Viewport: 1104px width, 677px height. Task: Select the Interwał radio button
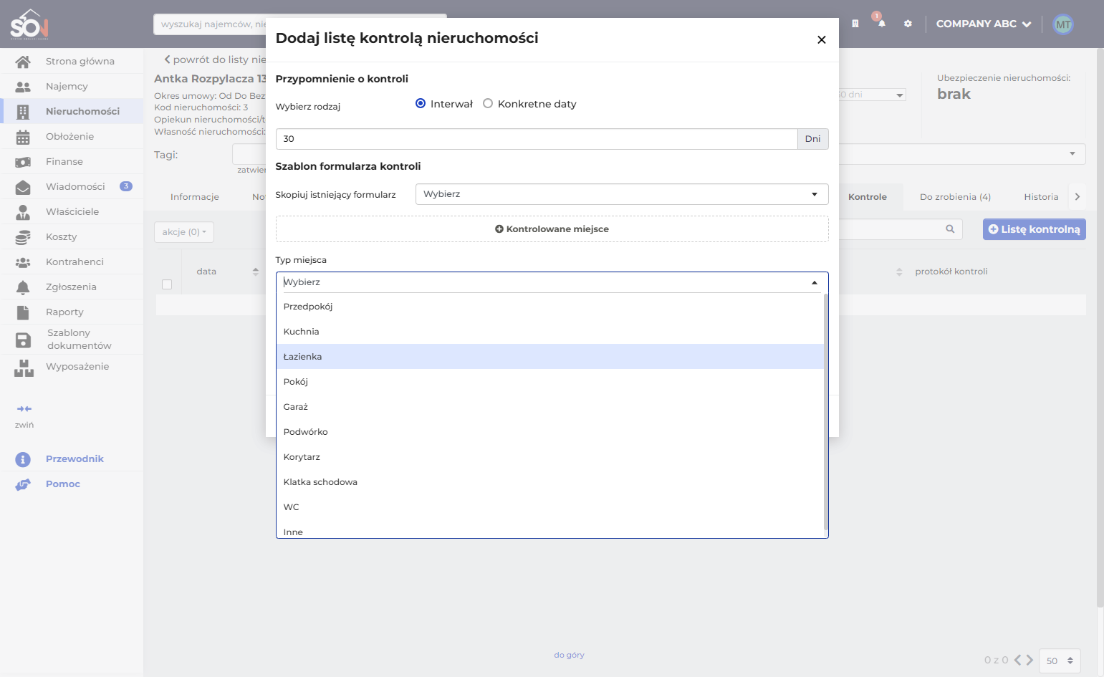pos(421,104)
